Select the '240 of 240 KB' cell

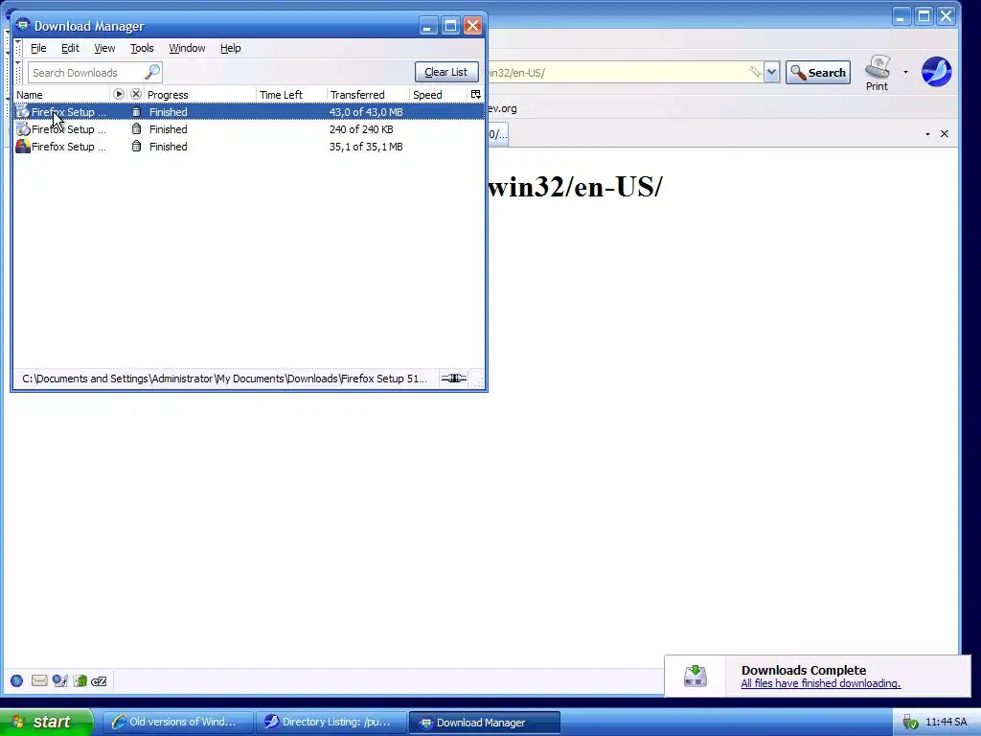point(361,129)
